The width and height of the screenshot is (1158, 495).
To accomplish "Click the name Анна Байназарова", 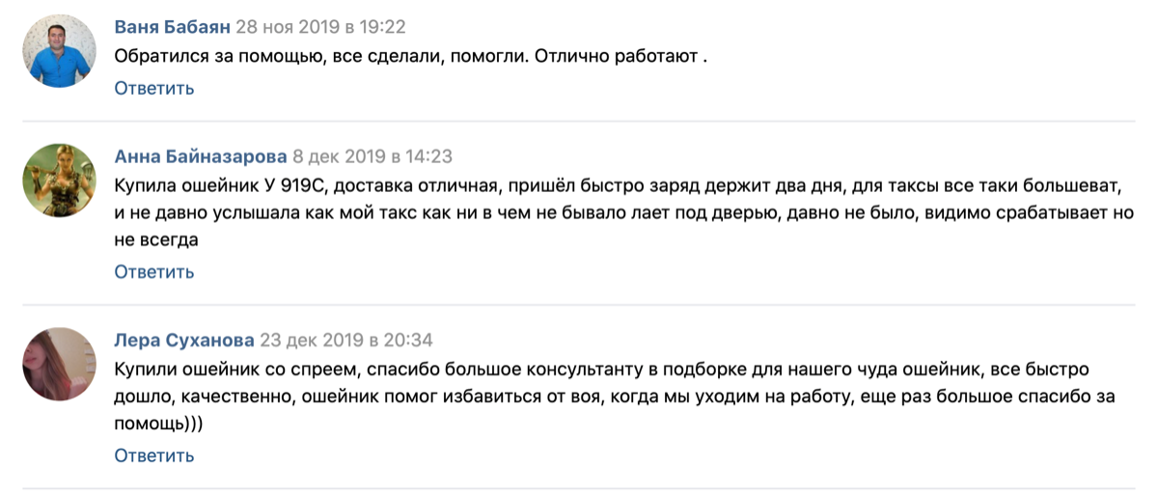I will pos(201,156).
